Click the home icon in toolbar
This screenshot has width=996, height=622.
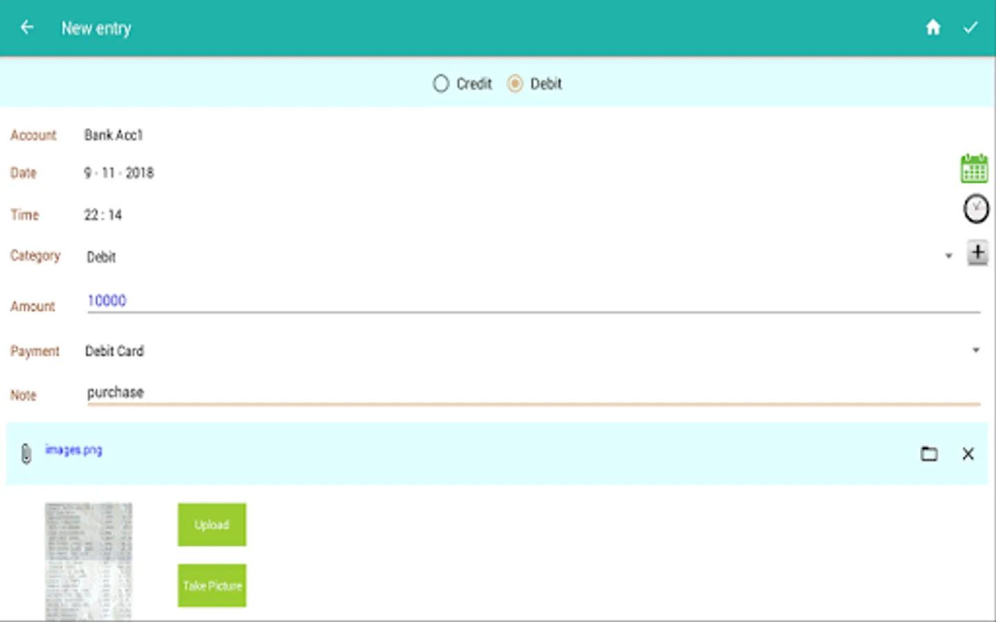tap(933, 27)
